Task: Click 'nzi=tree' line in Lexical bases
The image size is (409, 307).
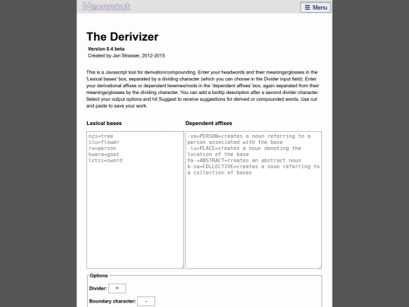Action: [x=101, y=136]
